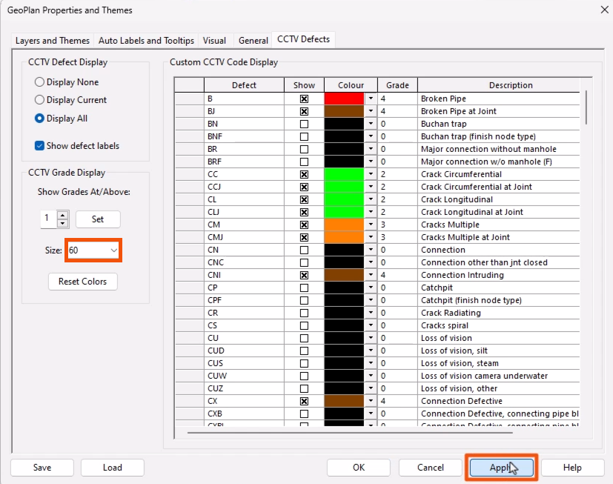
Task: Switch to the Layers and Themes tab
Action: coord(52,41)
